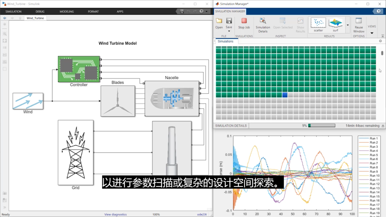Viewport: 386px width, 217px height.
Task: Choose the surf plot type
Action: point(335,25)
